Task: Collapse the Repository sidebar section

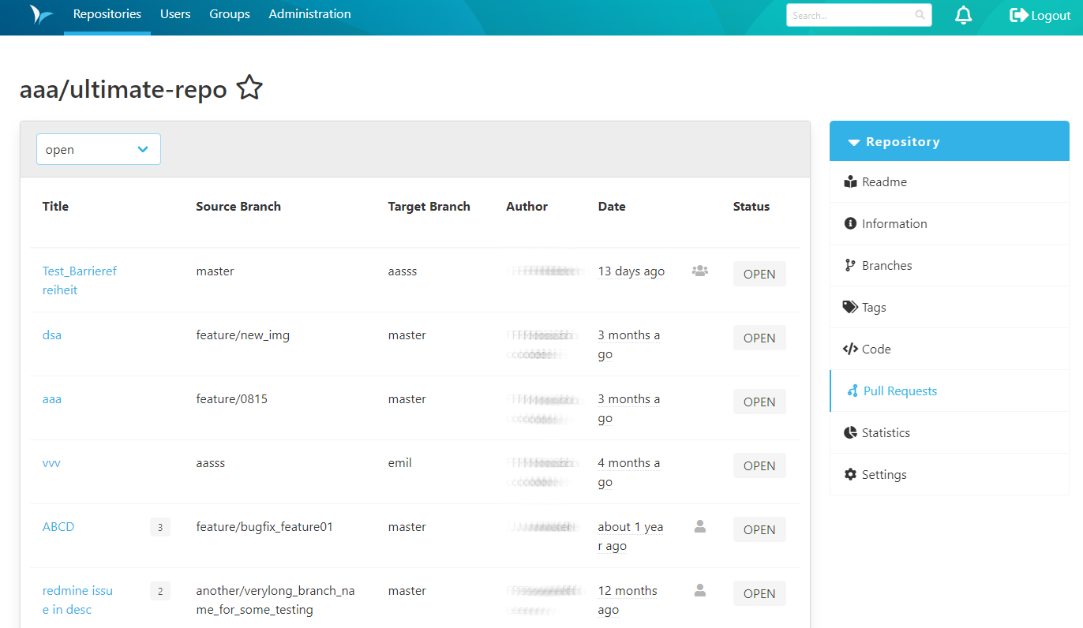Action: (x=853, y=141)
